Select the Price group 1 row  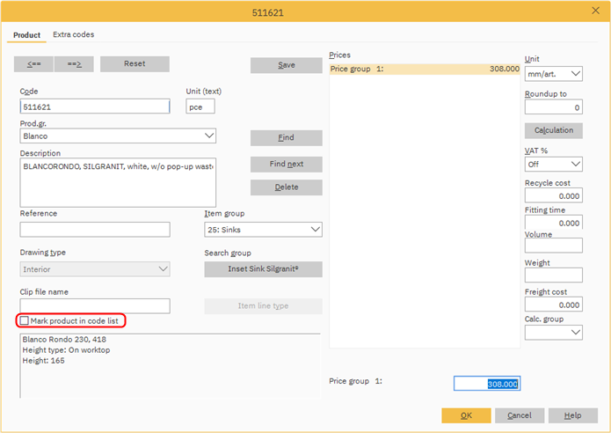point(424,69)
